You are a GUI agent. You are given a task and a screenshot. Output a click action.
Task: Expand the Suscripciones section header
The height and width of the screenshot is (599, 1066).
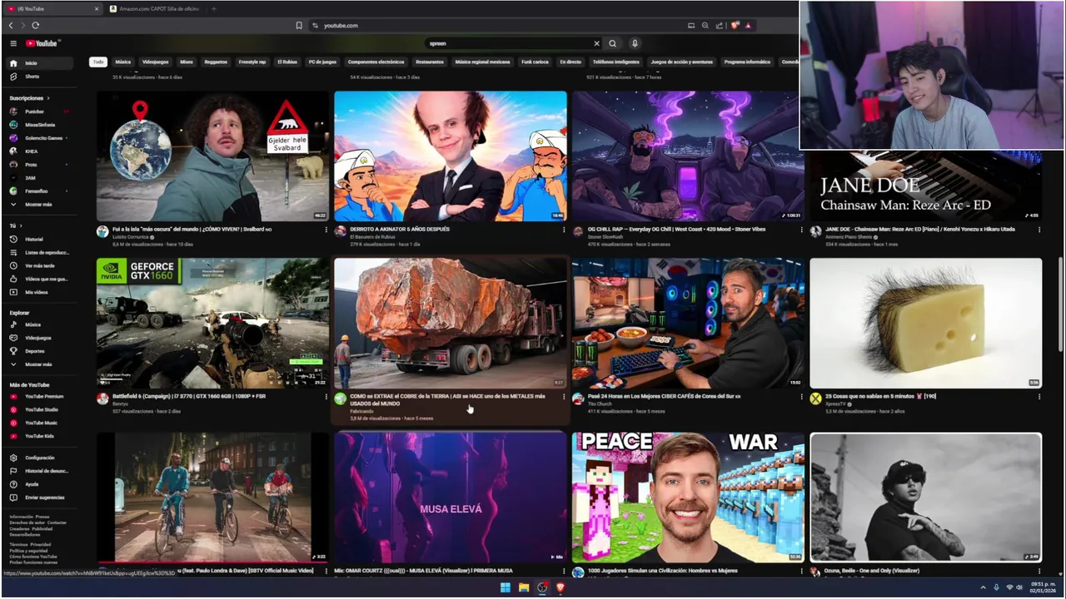[29, 98]
